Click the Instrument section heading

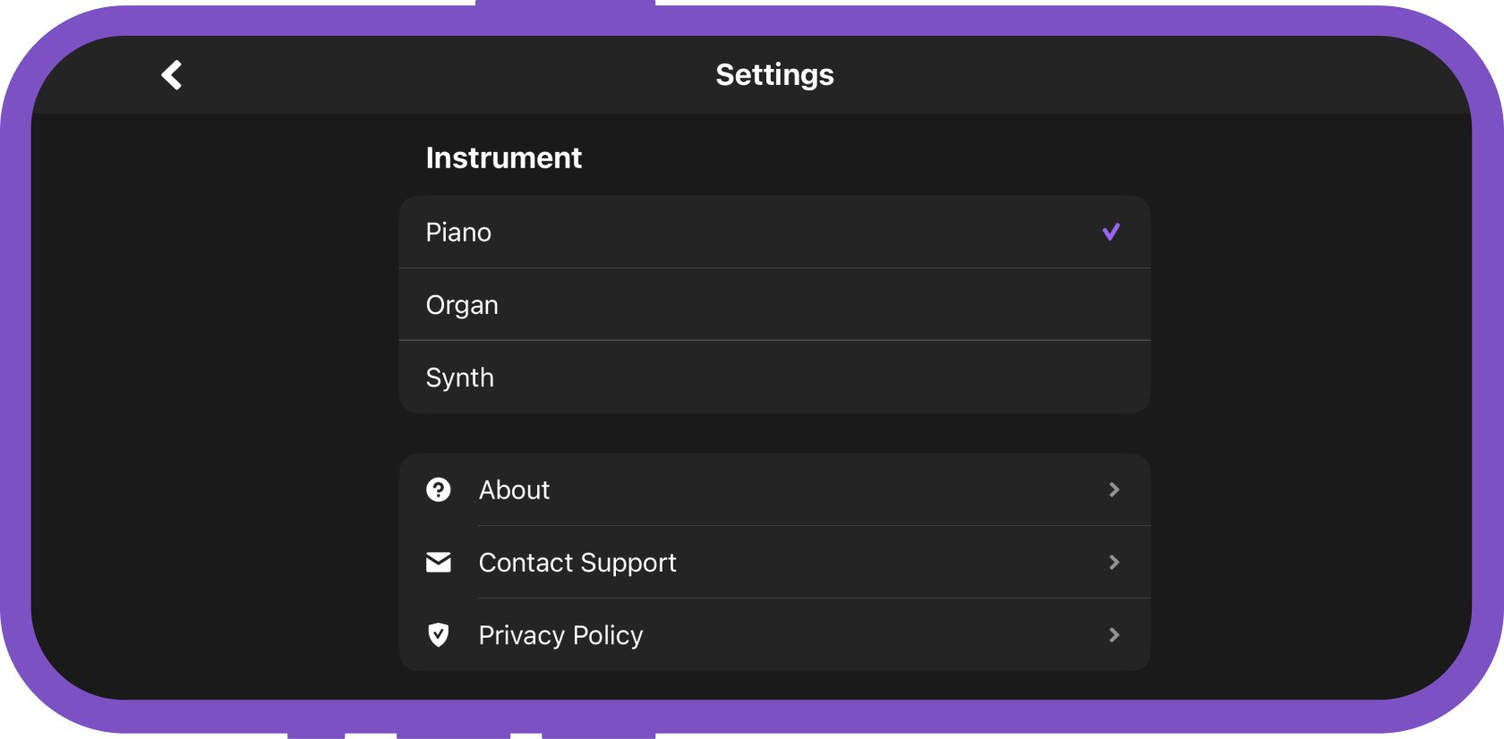pyautogui.click(x=504, y=157)
